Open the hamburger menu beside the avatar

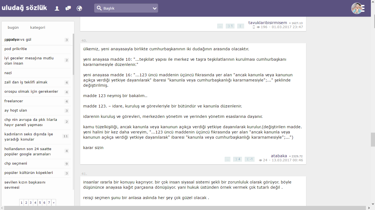[x=363, y=8]
